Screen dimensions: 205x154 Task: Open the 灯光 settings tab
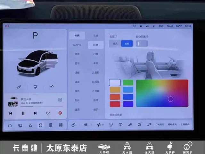tap(96, 45)
